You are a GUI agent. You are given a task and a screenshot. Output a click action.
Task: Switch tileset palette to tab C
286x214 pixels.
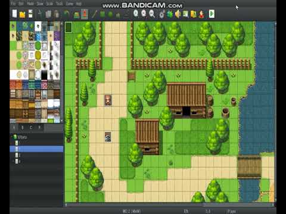(31, 128)
